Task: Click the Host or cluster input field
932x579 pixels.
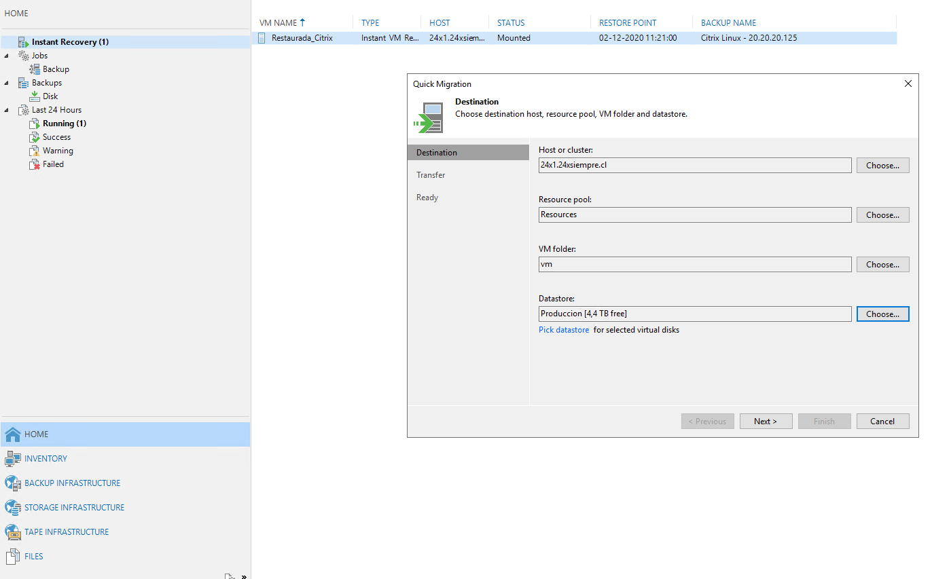Action: point(694,165)
